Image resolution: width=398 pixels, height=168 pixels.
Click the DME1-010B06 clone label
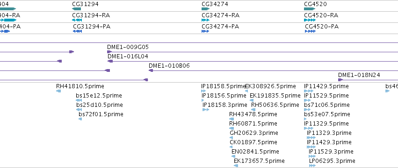(169, 66)
